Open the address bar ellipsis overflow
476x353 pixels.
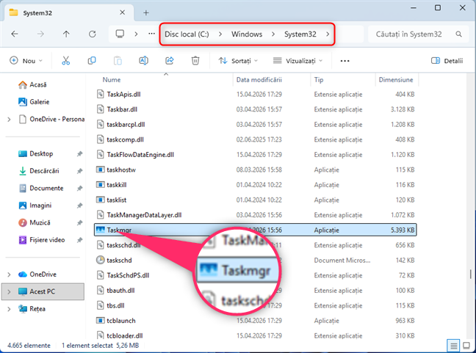tap(151, 34)
